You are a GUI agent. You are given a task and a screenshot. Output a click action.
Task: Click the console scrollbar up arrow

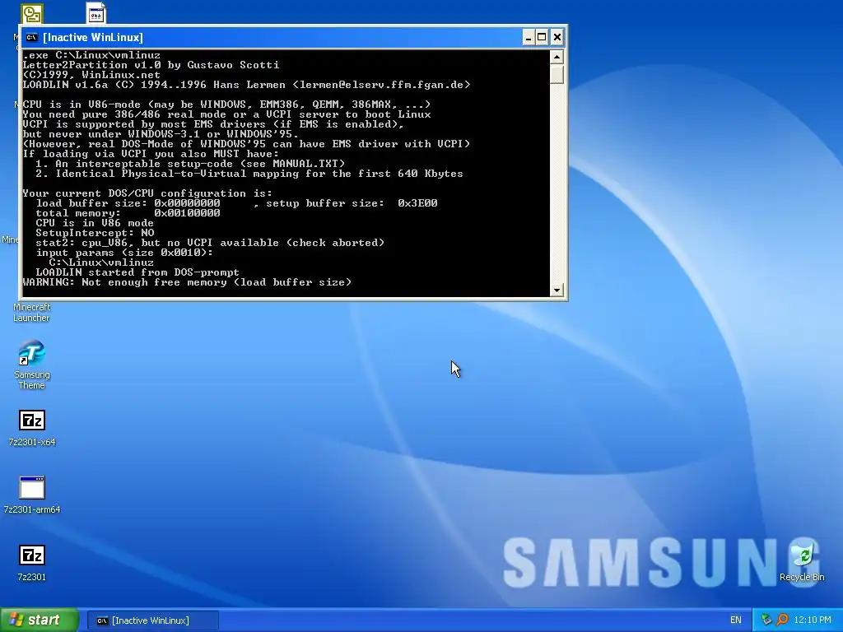pyautogui.click(x=557, y=57)
